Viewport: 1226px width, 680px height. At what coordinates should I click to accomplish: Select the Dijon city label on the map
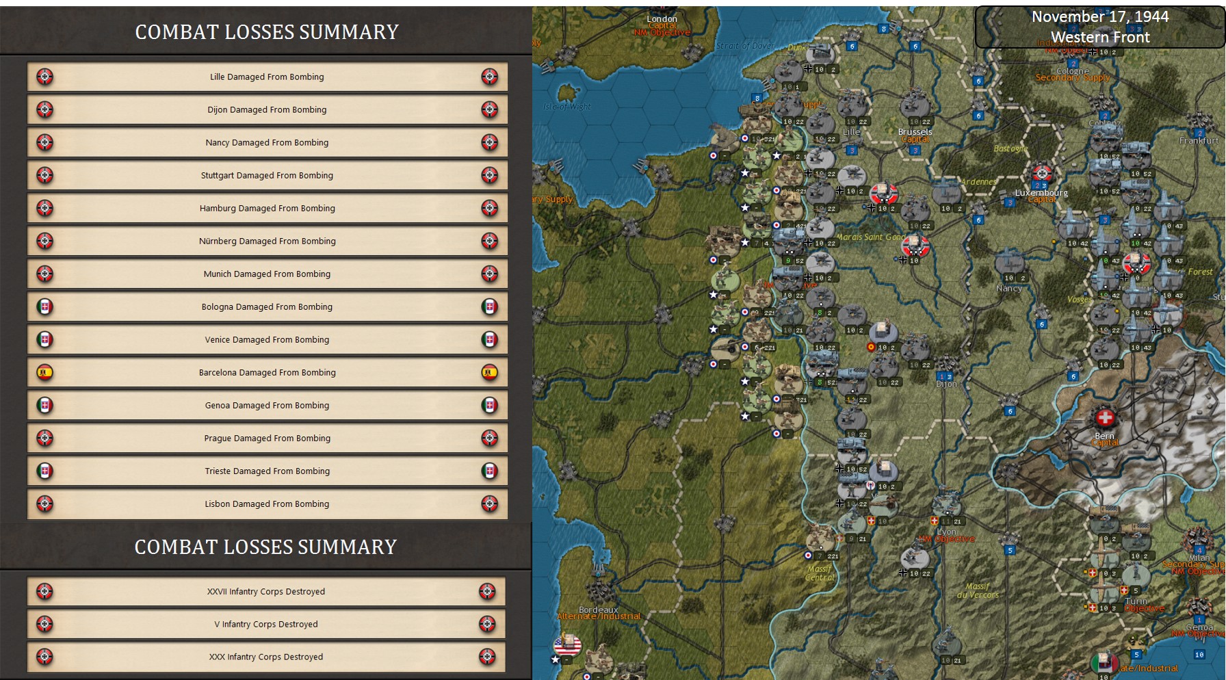click(946, 384)
